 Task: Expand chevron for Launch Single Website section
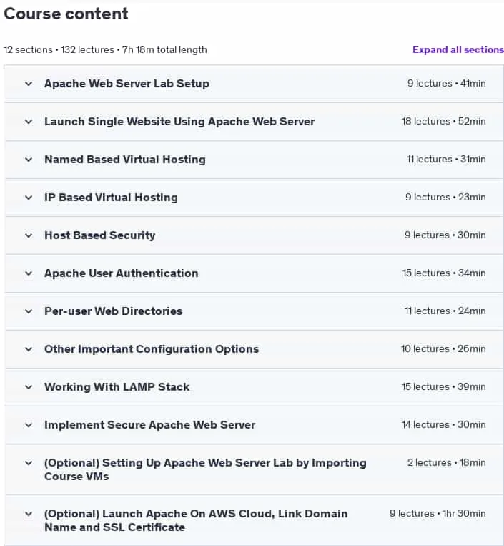29,122
